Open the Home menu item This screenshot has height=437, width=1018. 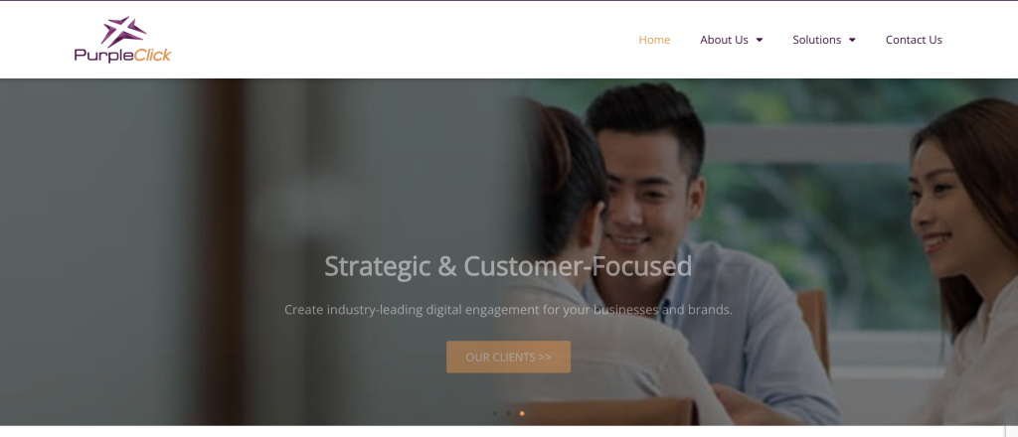click(654, 40)
